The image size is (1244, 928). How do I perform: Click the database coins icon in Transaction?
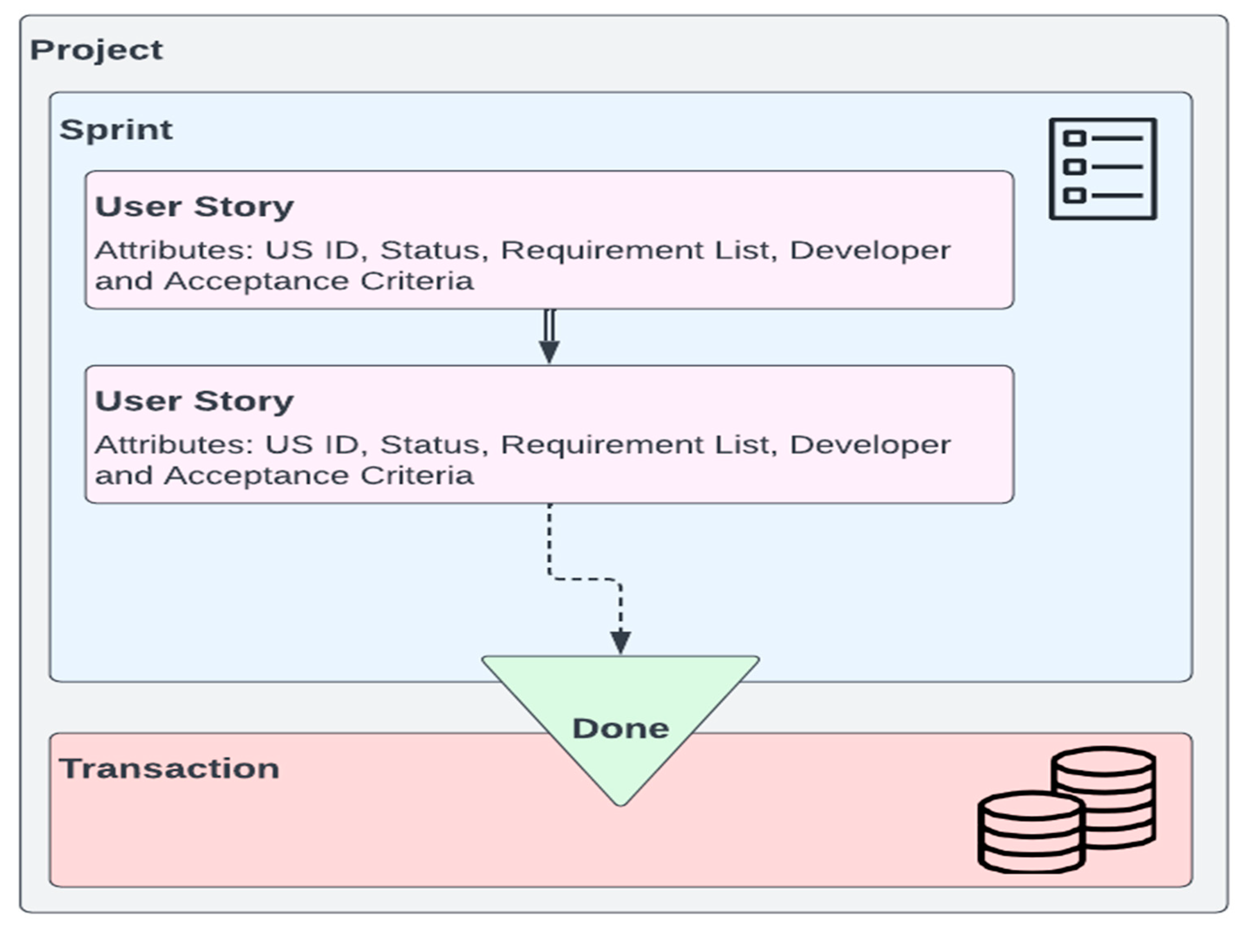coord(1066,809)
